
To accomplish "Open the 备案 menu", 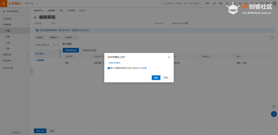I will (x=221, y=3).
